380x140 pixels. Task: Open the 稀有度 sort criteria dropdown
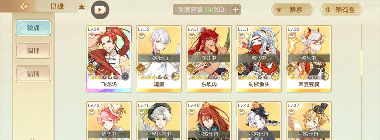pos(341,10)
